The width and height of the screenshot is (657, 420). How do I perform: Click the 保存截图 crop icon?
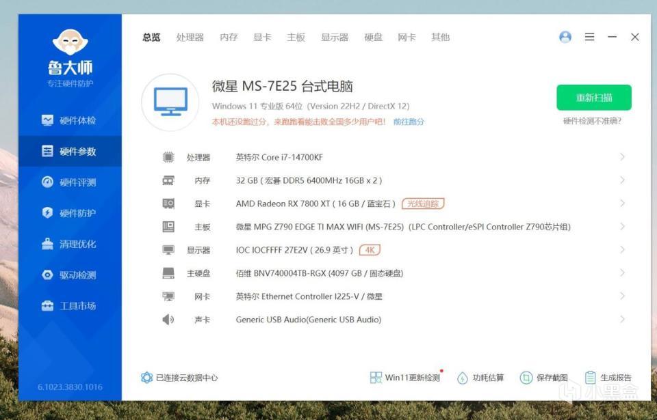pyautogui.click(x=526, y=378)
